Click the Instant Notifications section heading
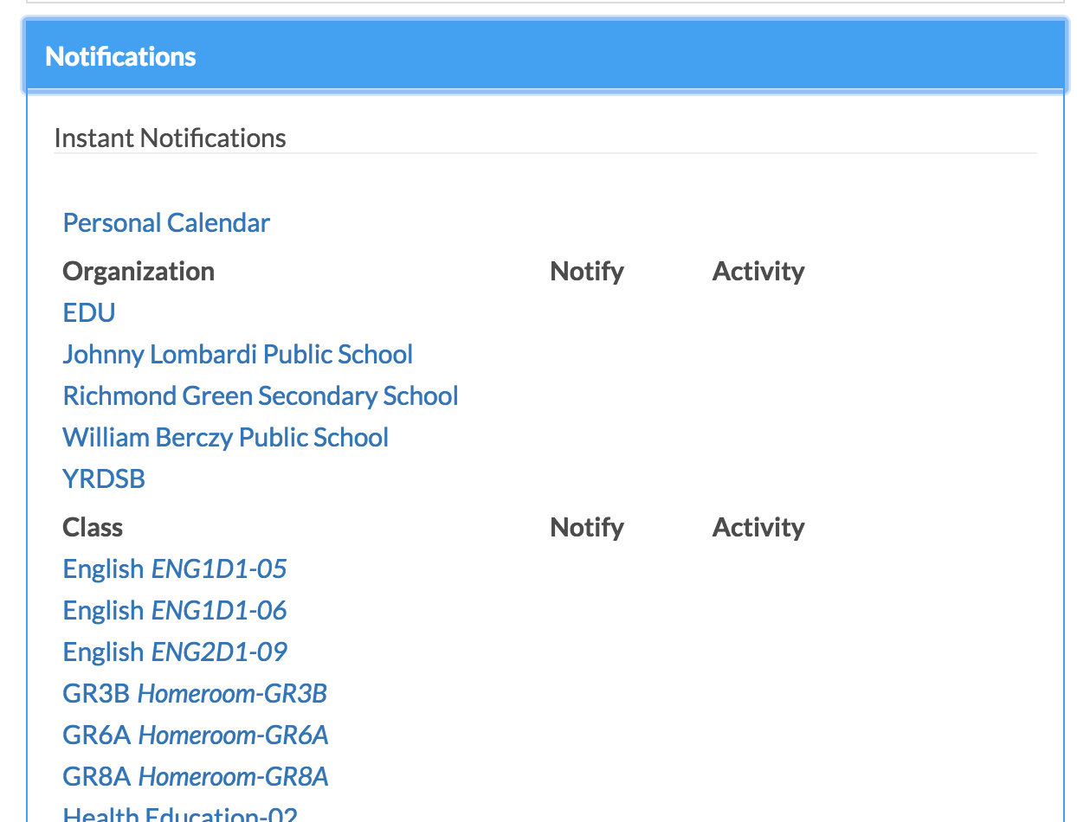 point(170,138)
